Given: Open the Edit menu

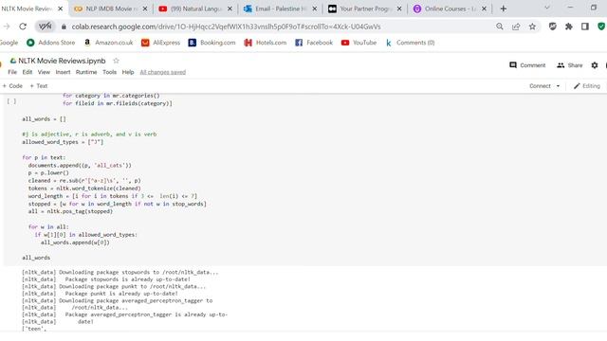Looking at the screenshot, I should [28, 72].
